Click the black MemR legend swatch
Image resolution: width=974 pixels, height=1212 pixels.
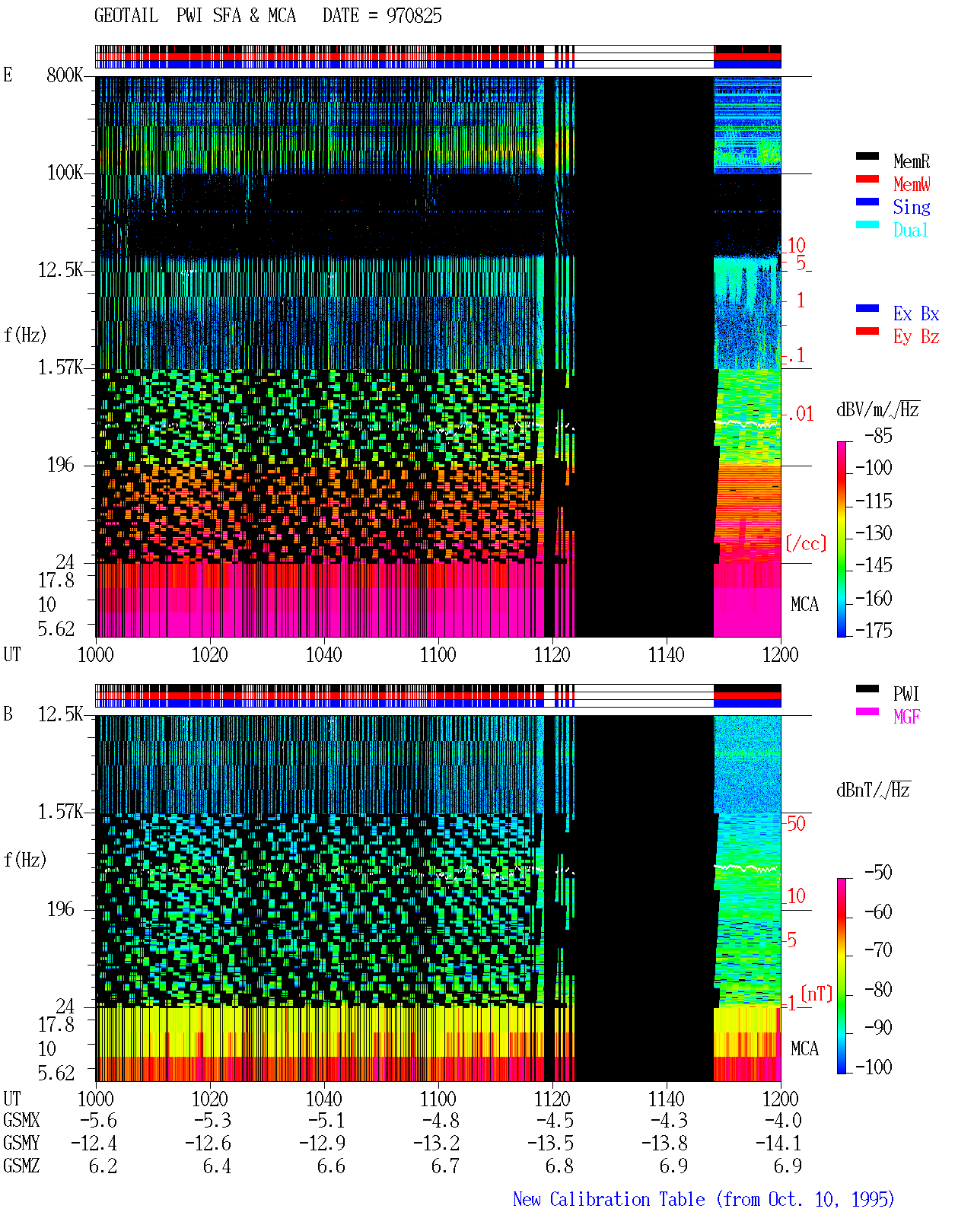(x=867, y=156)
